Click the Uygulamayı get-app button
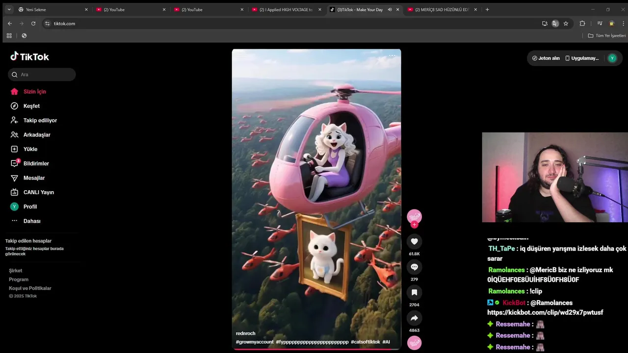Viewport: 628px width, 353px height. [x=582, y=58]
